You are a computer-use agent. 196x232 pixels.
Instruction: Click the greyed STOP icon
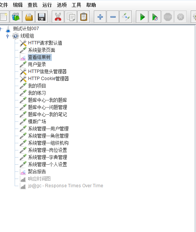(x=167, y=17)
